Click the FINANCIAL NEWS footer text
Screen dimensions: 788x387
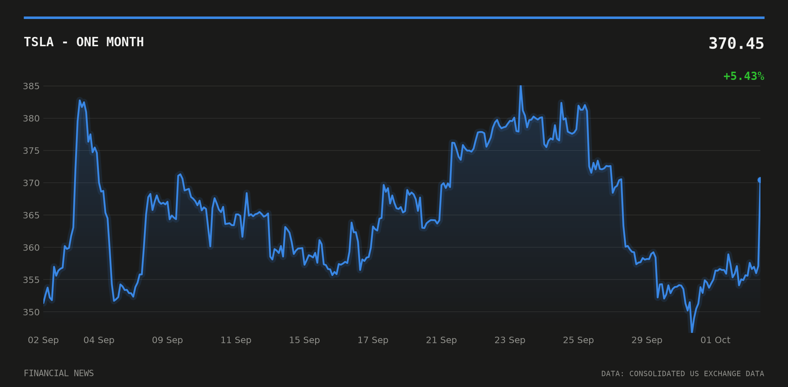click(x=59, y=373)
